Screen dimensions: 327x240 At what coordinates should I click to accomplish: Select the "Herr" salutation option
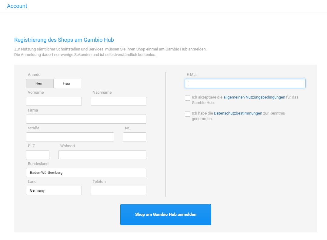(x=39, y=83)
